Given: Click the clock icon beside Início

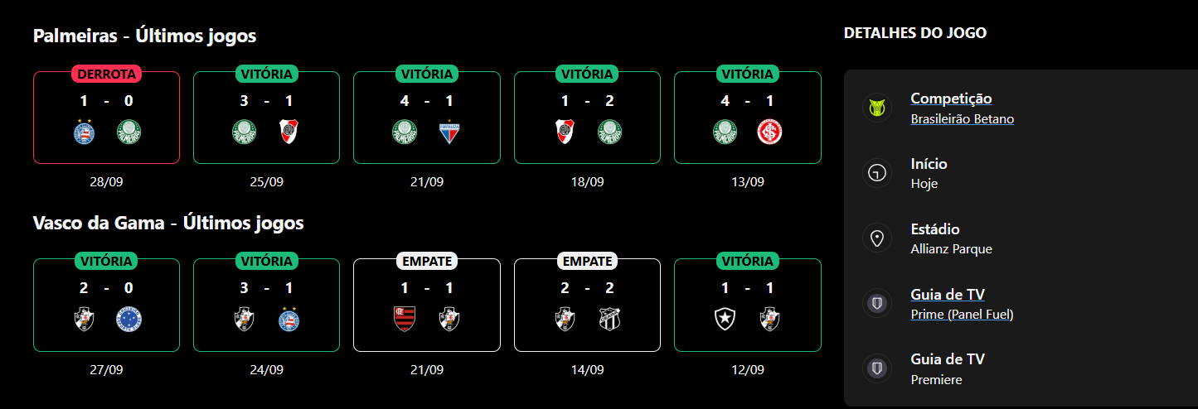Looking at the screenshot, I should click(x=876, y=173).
